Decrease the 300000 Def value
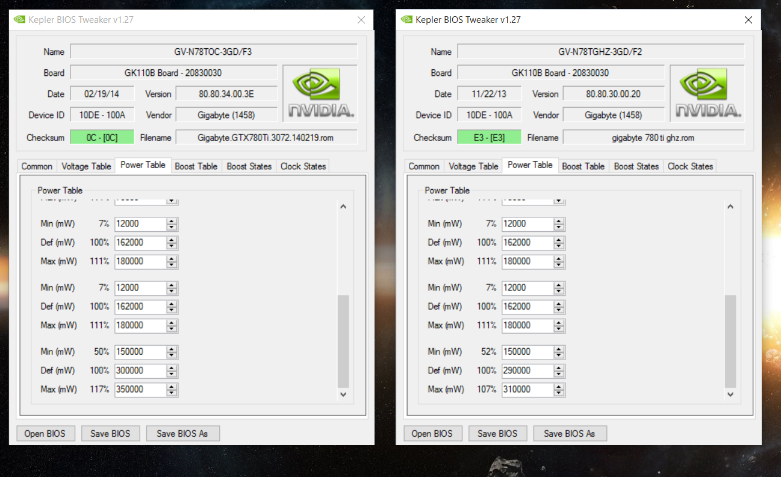Screen dimensions: 781x477 point(172,373)
